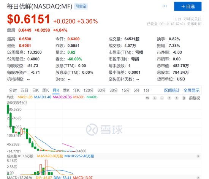Choose the 15分 interval tab
The height and width of the screenshot is (179, 209).
click(125, 90)
